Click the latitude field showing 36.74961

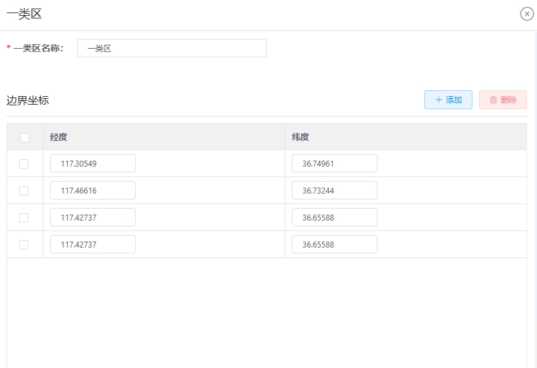[335, 163]
